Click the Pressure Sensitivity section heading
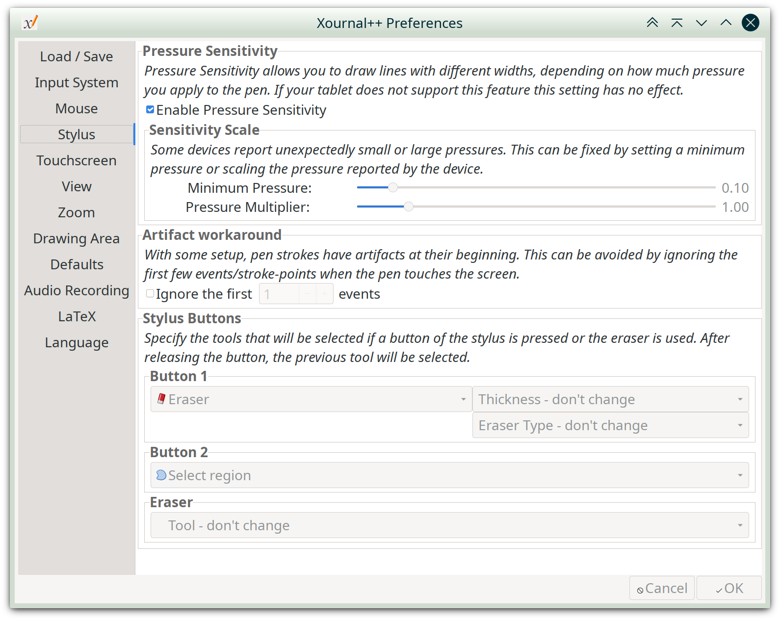 coord(210,51)
